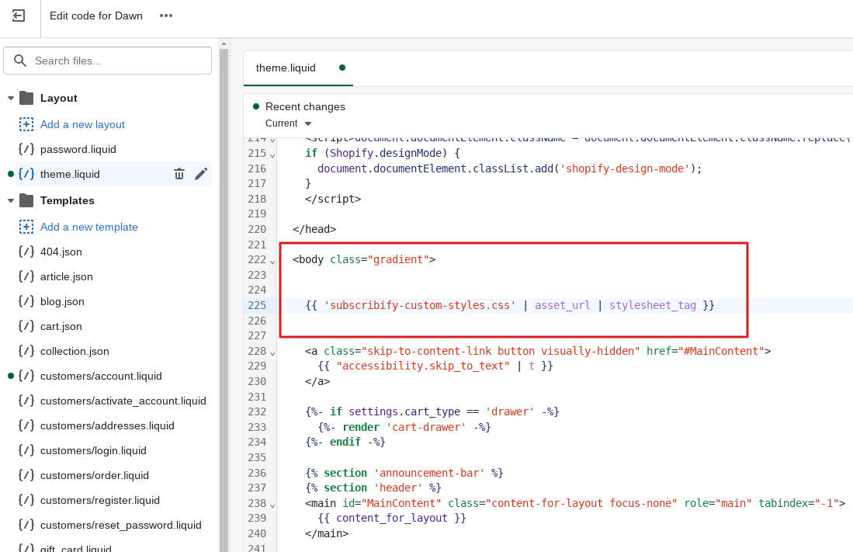Open cart.json template file
This screenshot has width=853, height=552.
[61, 326]
